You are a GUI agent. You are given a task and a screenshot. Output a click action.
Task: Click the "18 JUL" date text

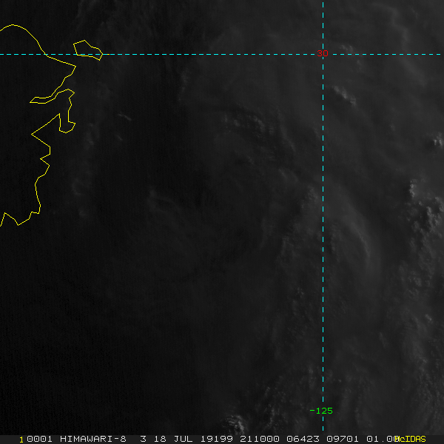173,439
